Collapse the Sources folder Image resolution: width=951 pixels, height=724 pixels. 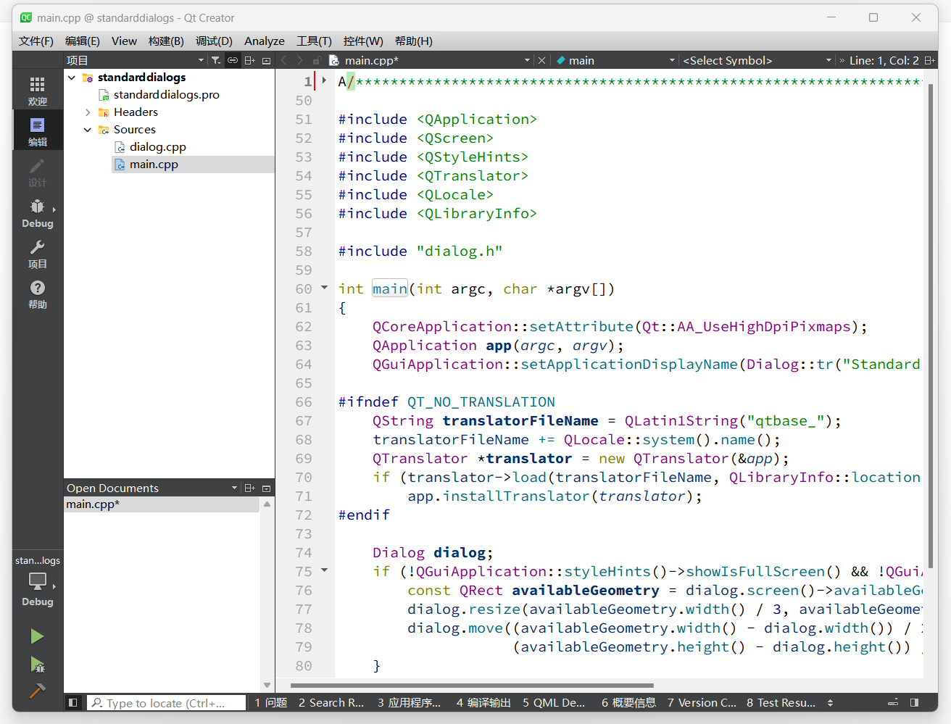click(88, 130)
